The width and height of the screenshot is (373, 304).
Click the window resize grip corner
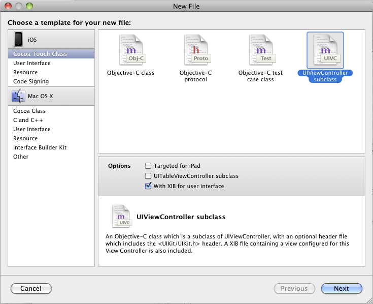click(x=369, y=300)
